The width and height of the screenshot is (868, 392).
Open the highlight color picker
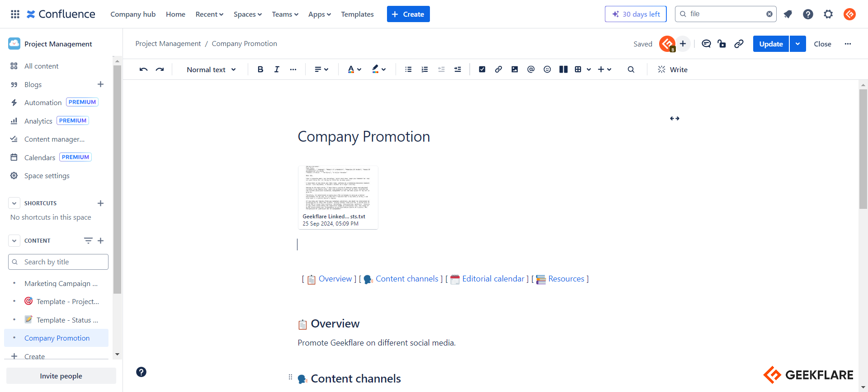coord(379,69)
